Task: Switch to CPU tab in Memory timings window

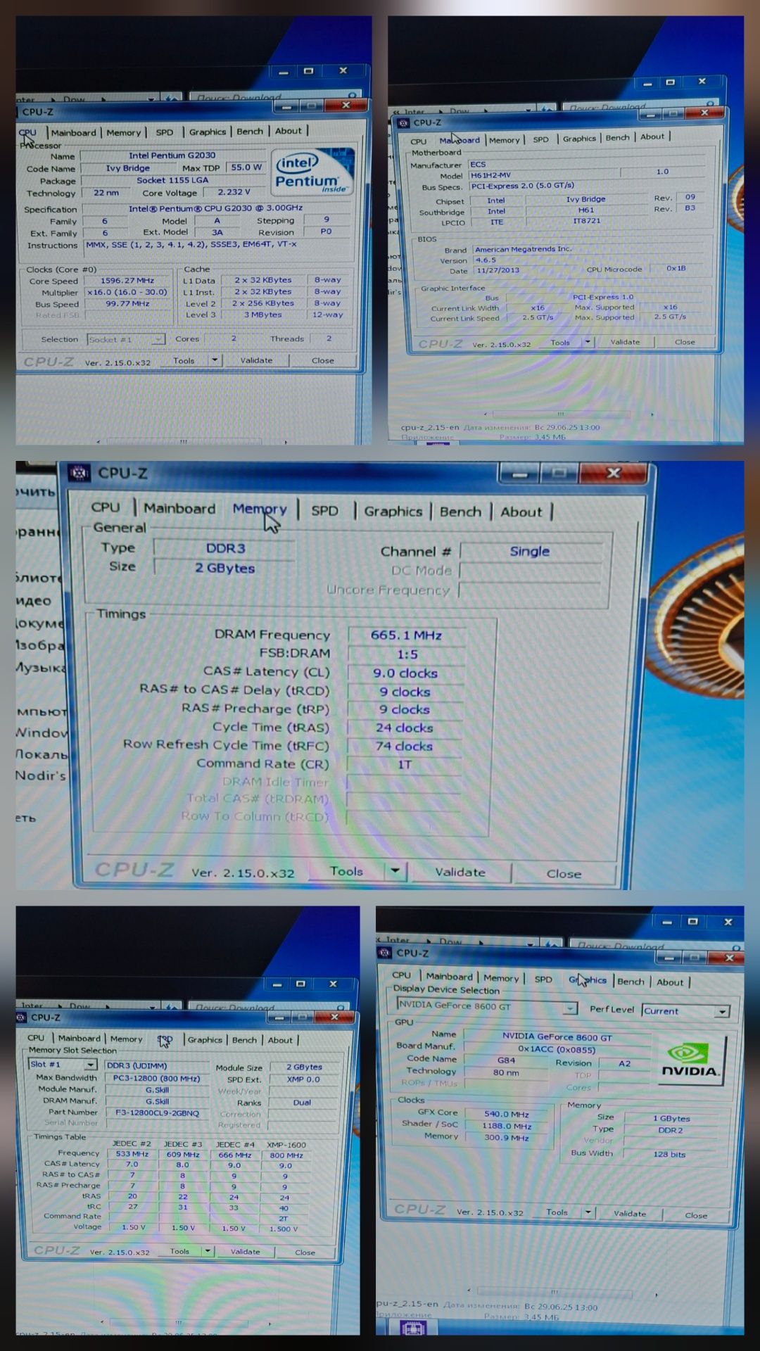Action: [x=106, y=507]
